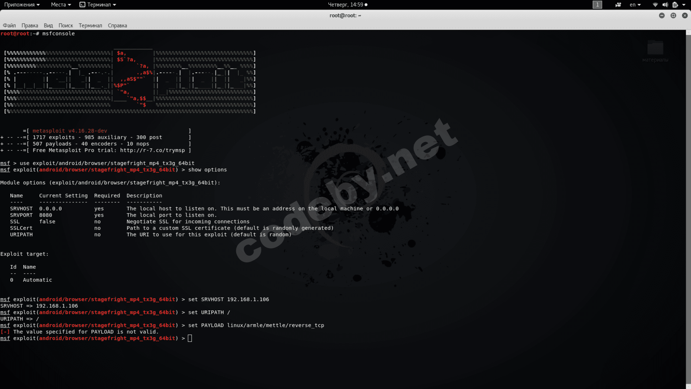
Task: Open the Поиск menu
Action: [66, 26]
